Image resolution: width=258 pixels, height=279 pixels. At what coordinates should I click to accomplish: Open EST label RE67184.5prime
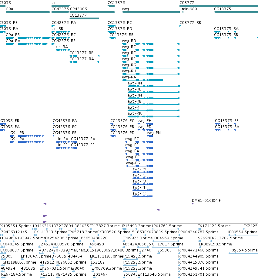(16, 274)
